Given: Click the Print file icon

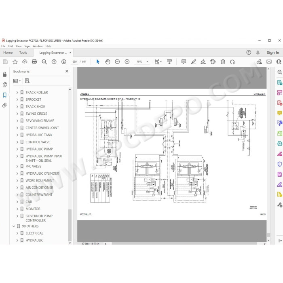Looking at the screenshot, I should tap(34, 62).
